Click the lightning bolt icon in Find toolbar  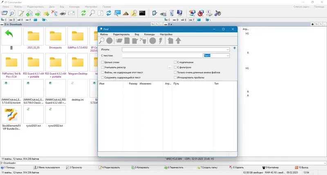pos(161,41)
